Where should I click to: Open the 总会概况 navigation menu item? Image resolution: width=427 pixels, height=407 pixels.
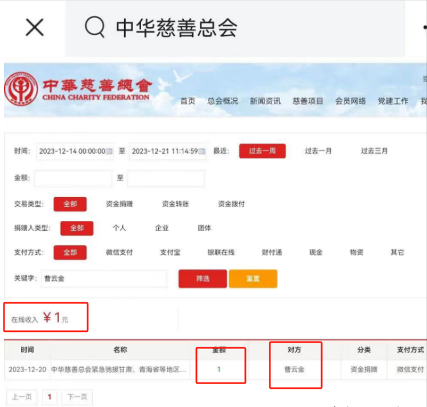(x=223, y=101)
